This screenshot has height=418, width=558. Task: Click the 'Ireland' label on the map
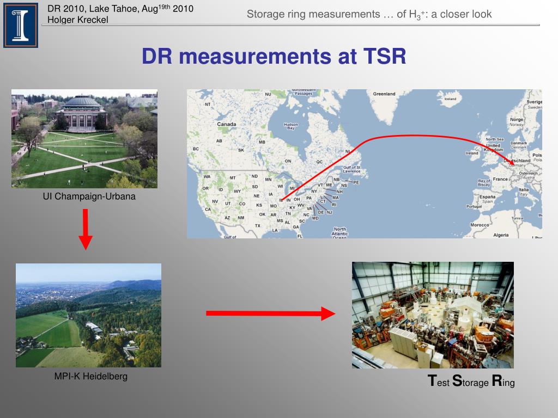[x=472, y=153]
